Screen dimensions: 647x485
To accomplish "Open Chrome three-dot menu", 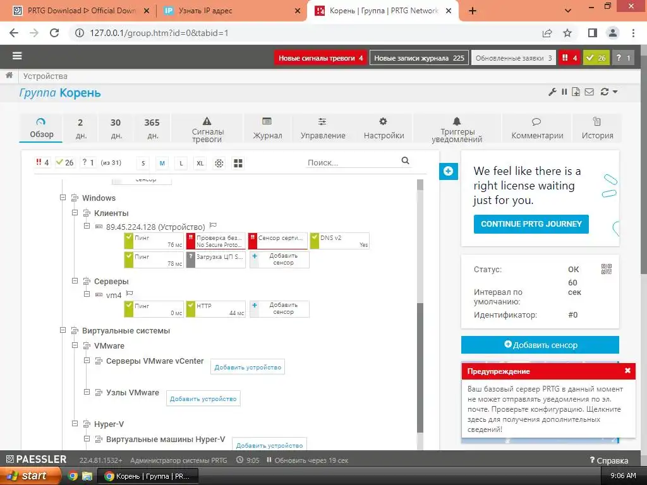I will (x=633, y=33).
